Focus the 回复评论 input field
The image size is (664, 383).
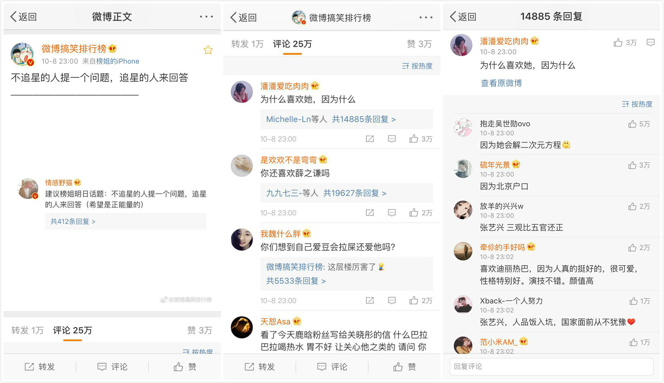pyautogui.click(x=551, y=366)
